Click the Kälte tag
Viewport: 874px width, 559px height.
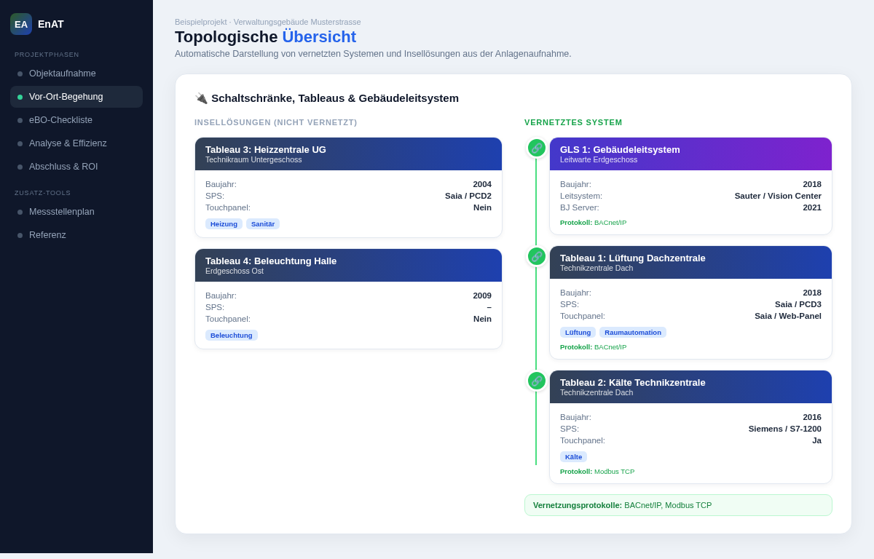[573, 457]
